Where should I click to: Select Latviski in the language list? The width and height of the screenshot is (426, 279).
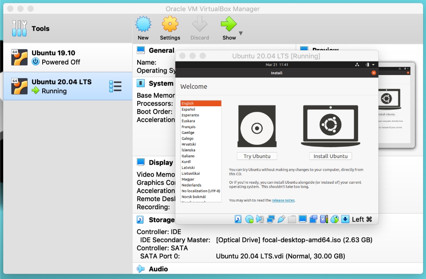pos(201,167)
